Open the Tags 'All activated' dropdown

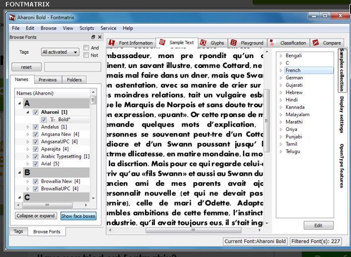pyautogui.click(x=60, y=52)
